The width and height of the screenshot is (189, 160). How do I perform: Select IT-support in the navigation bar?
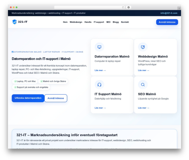click(x=99, y=22)
